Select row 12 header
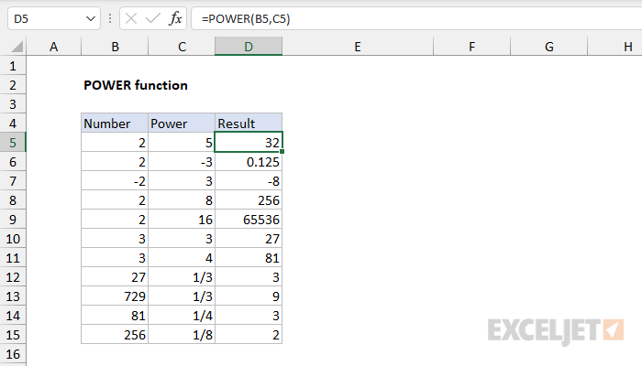The width and height of the screenshot is (642, 366). (13, 277)
